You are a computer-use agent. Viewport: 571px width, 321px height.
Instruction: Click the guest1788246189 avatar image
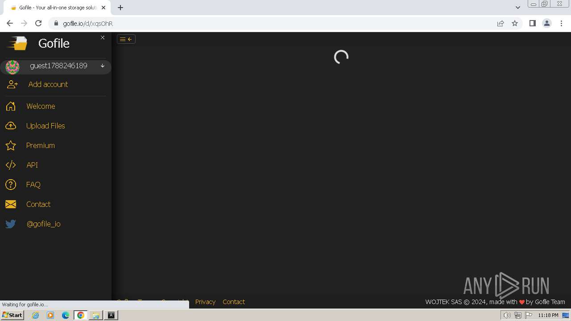tap(12, 67)
